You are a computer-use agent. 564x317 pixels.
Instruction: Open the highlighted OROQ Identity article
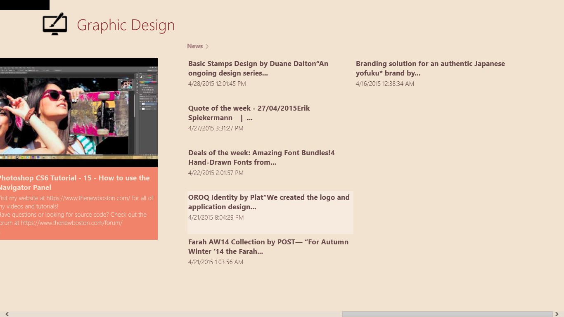pos(269,202)
